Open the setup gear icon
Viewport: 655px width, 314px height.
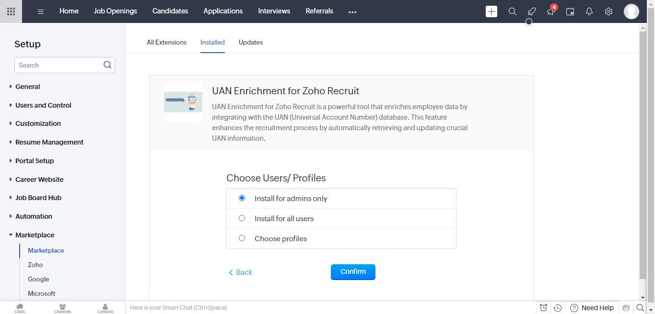pyautogui.click(x=608, y=11)
